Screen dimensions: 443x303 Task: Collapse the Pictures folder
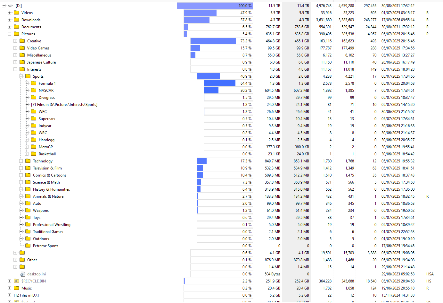(10, 34)
